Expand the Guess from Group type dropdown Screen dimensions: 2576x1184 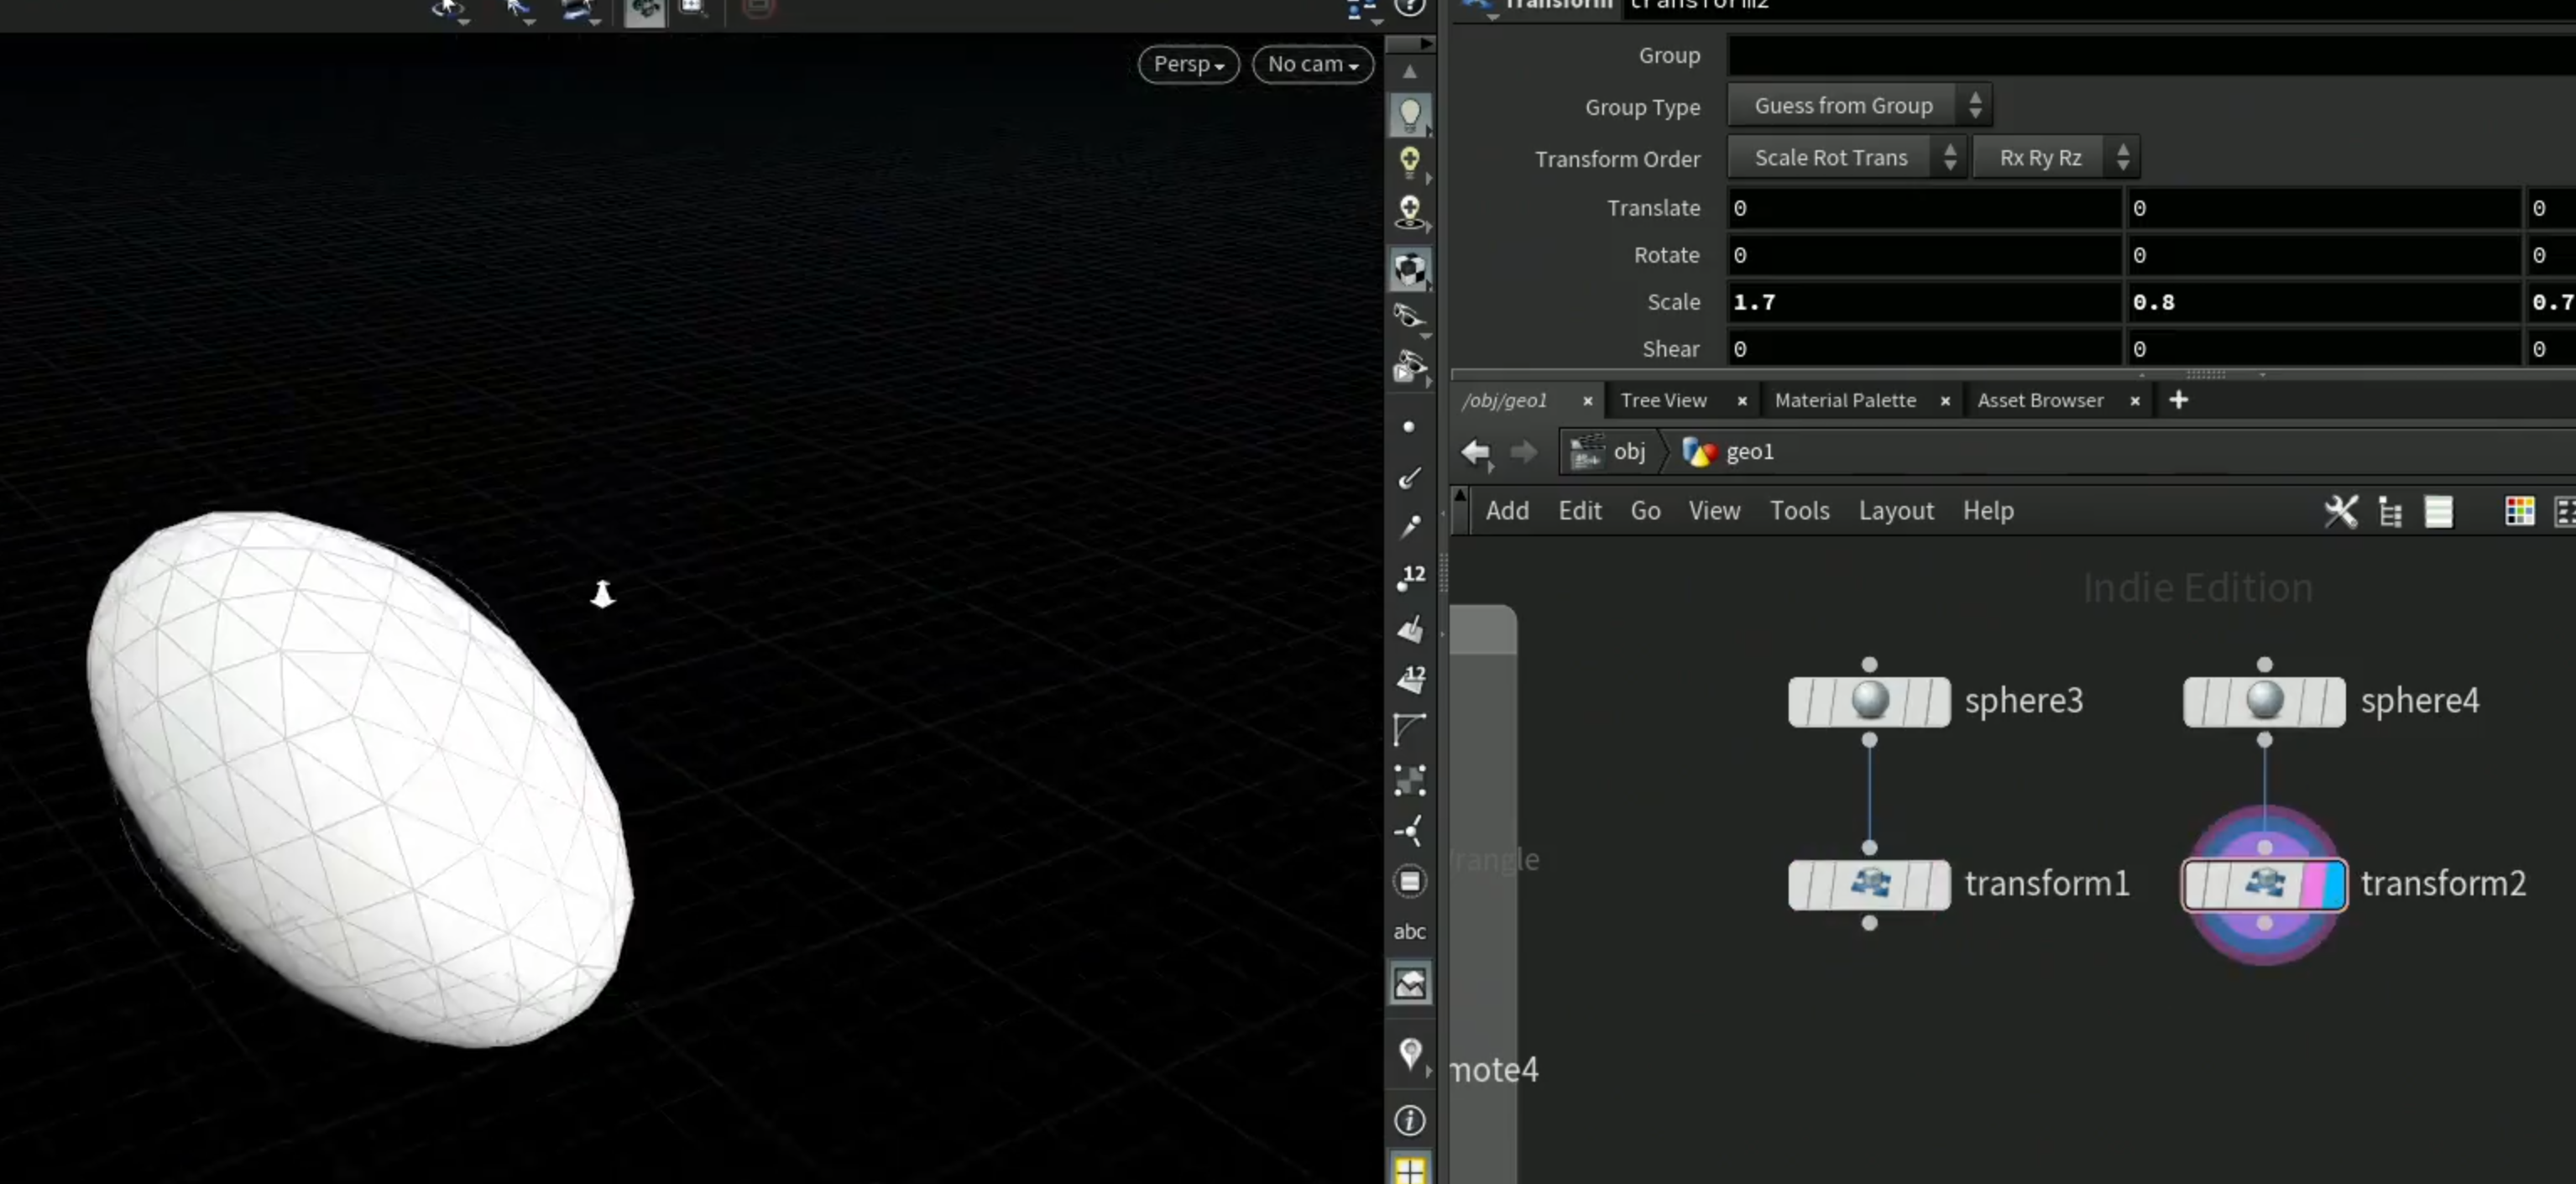click(x=1859, y=105)
